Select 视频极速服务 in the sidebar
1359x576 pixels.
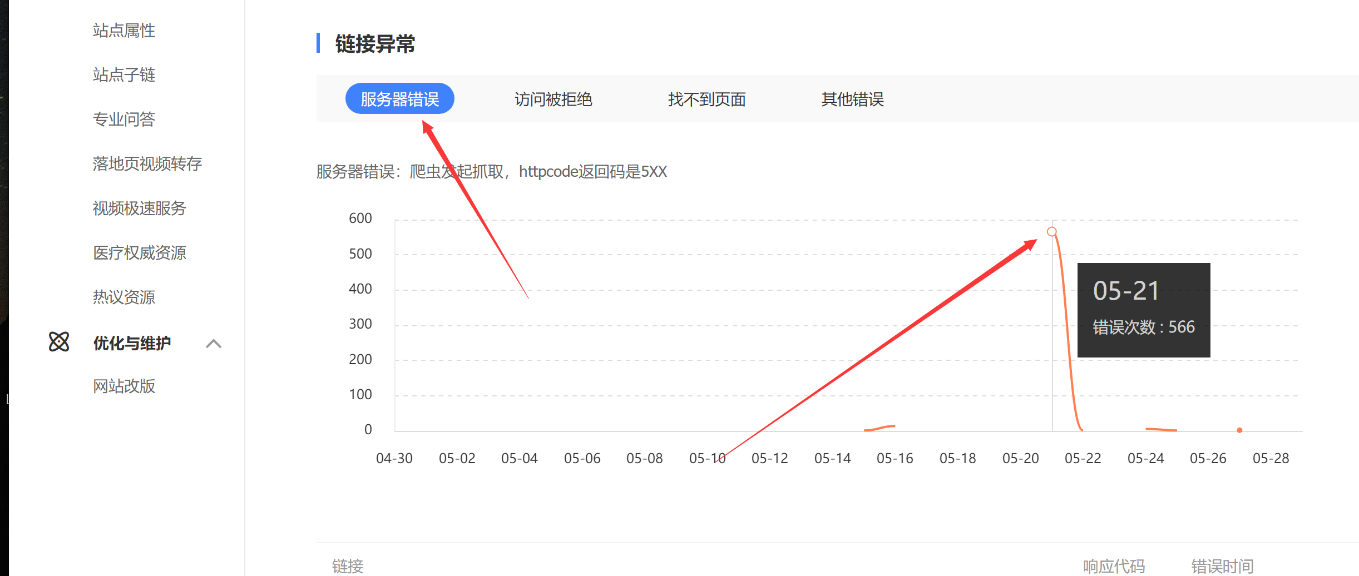[139, 208]
